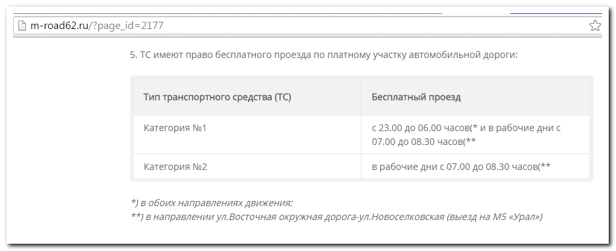Click the footnote starting with '**) в направлении'
The width and height of the screenshot is (616, 251).
point(336,217)
